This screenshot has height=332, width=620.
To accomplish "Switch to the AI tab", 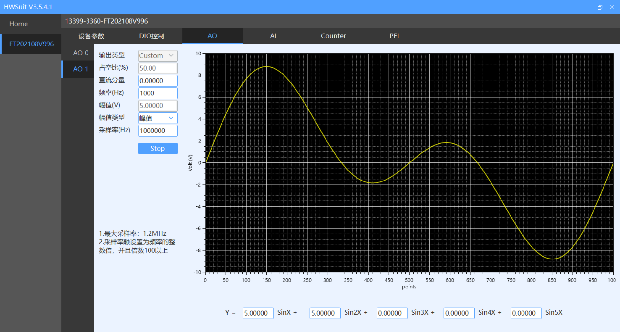I will tap(273, 36).
